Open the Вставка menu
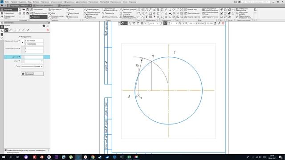 tap(36, 2)
